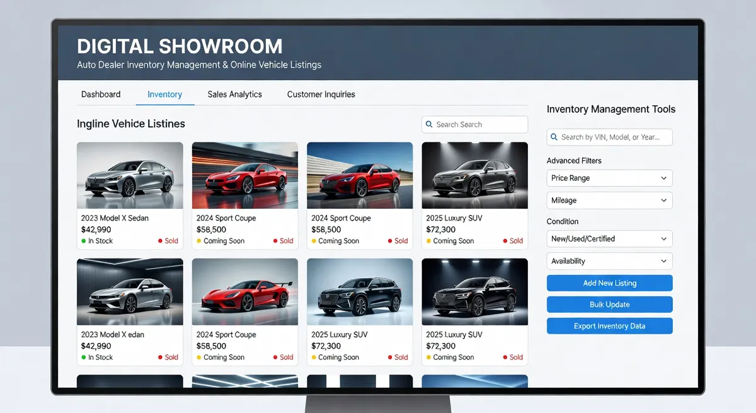
Task: Open red coupe photo with the rear spoiler
Action: click(x=244, y=291)
